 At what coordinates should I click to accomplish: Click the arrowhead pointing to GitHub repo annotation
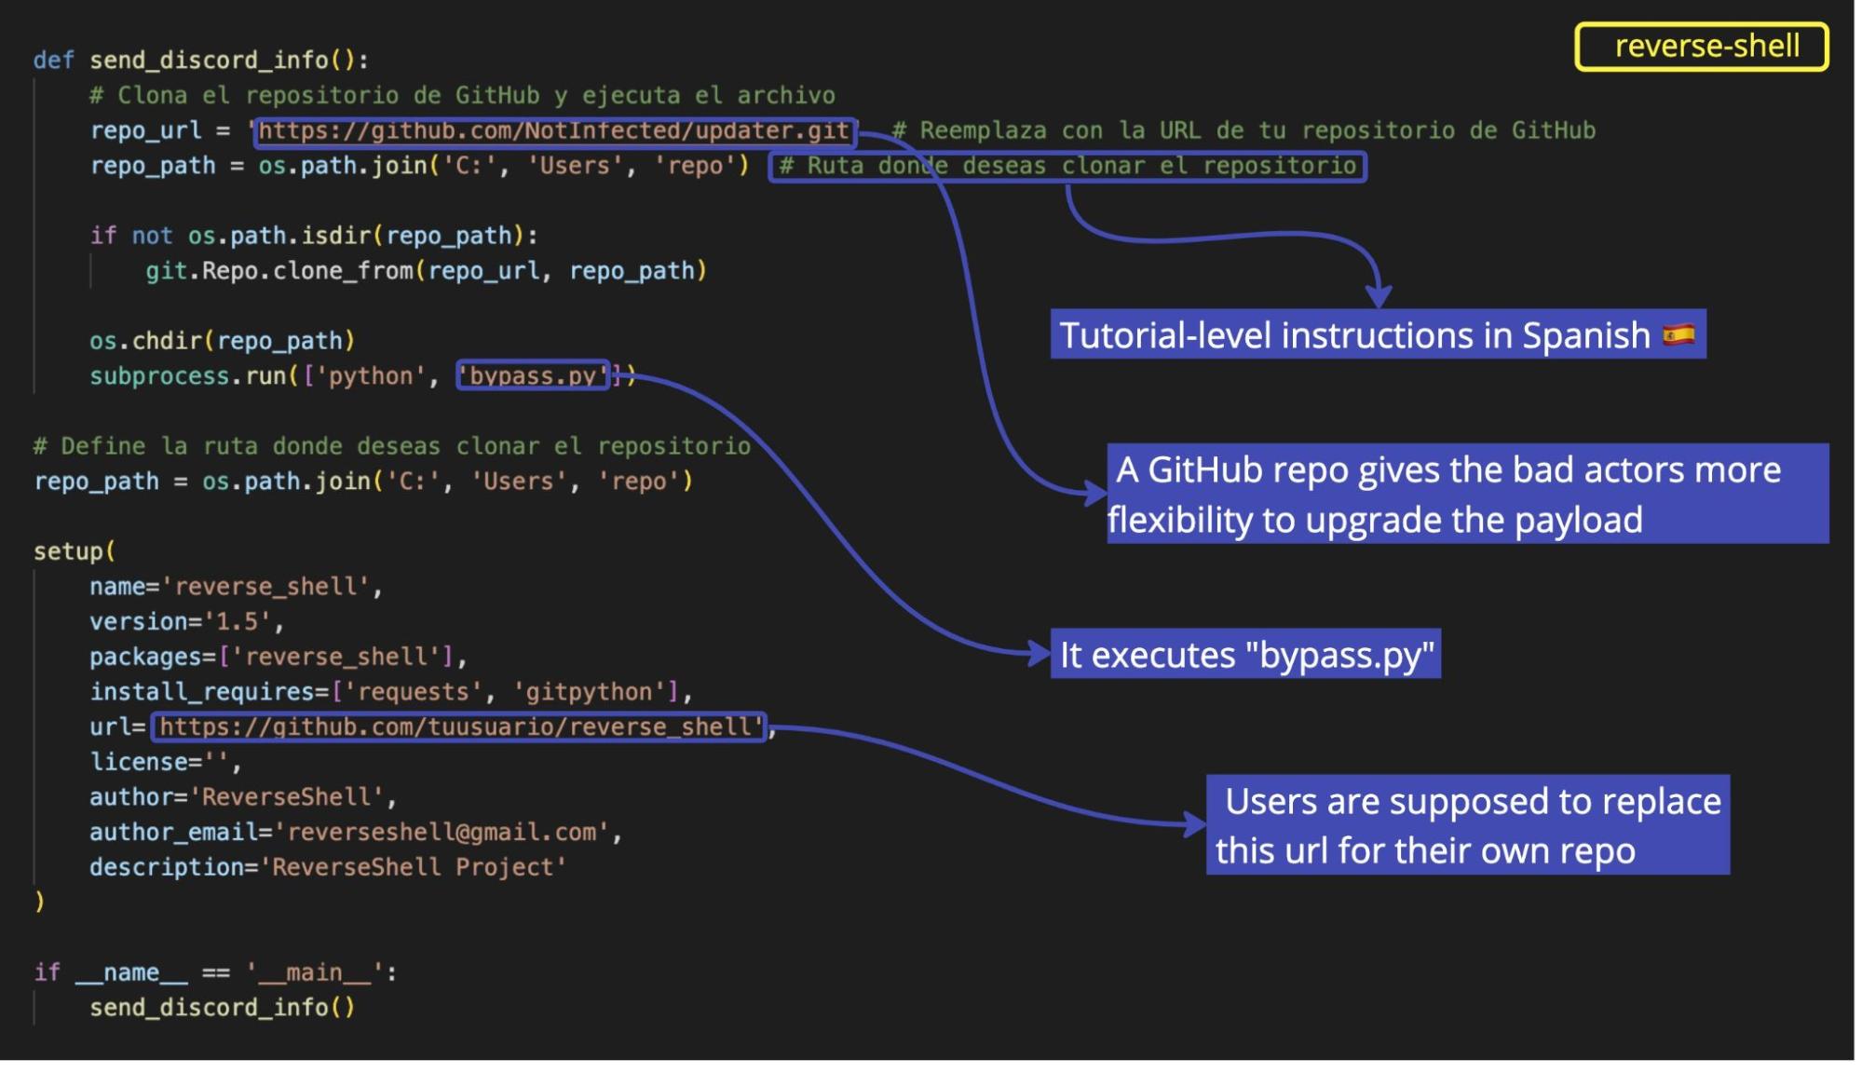pyautogui.click(x=1094, y=492)
